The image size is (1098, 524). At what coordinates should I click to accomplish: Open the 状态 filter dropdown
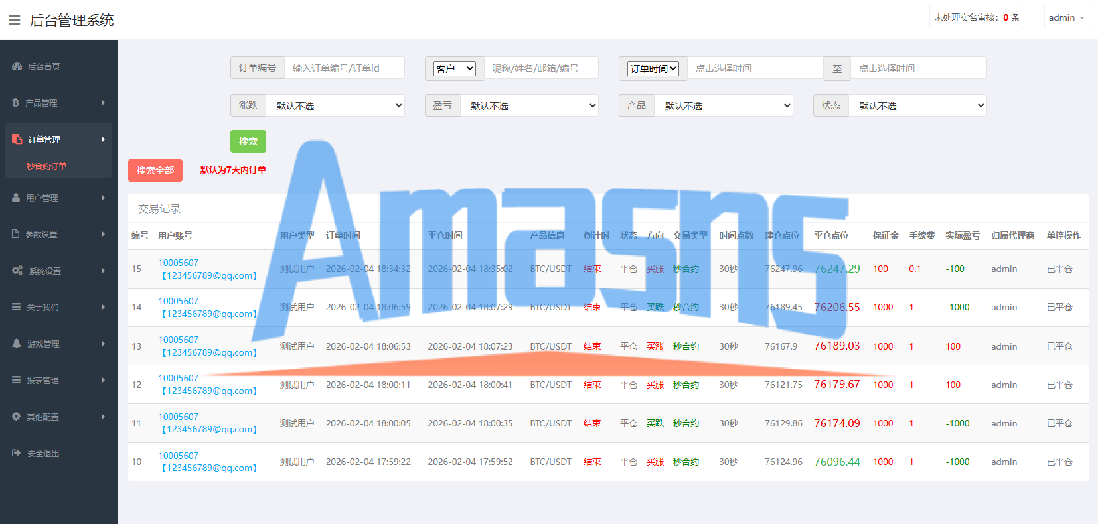[x=917, y=105]
